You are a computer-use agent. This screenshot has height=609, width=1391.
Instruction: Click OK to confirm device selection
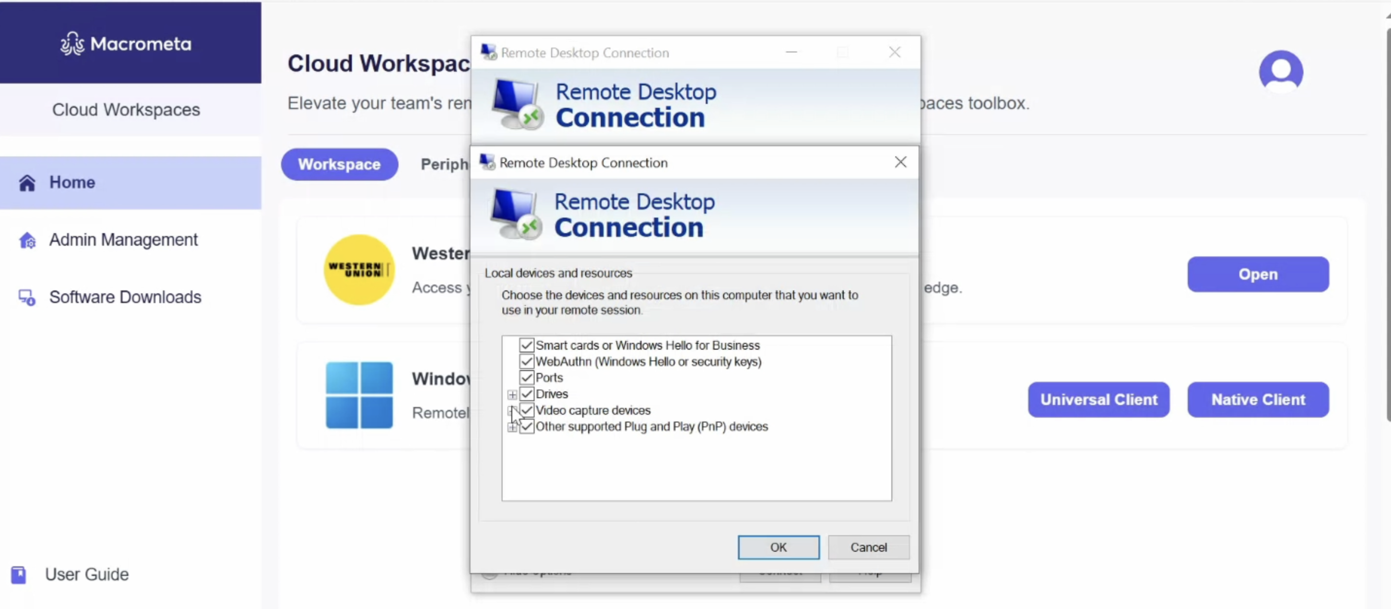[x=778, y=547]
